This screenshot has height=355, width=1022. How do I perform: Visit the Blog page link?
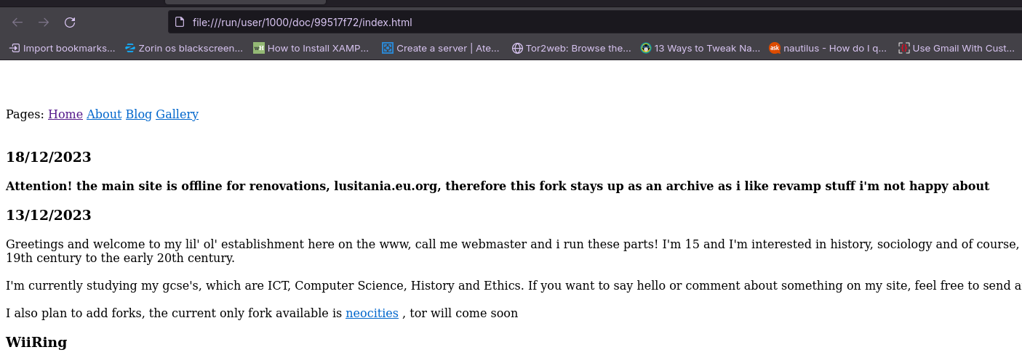pyautogui.click(x=139, y=114)
